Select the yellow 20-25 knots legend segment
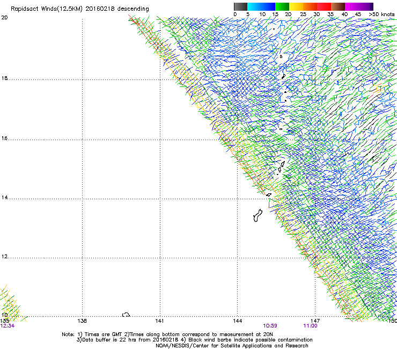Screen dimensions: 397x349 pyautogui.click(x=296, y=6)
